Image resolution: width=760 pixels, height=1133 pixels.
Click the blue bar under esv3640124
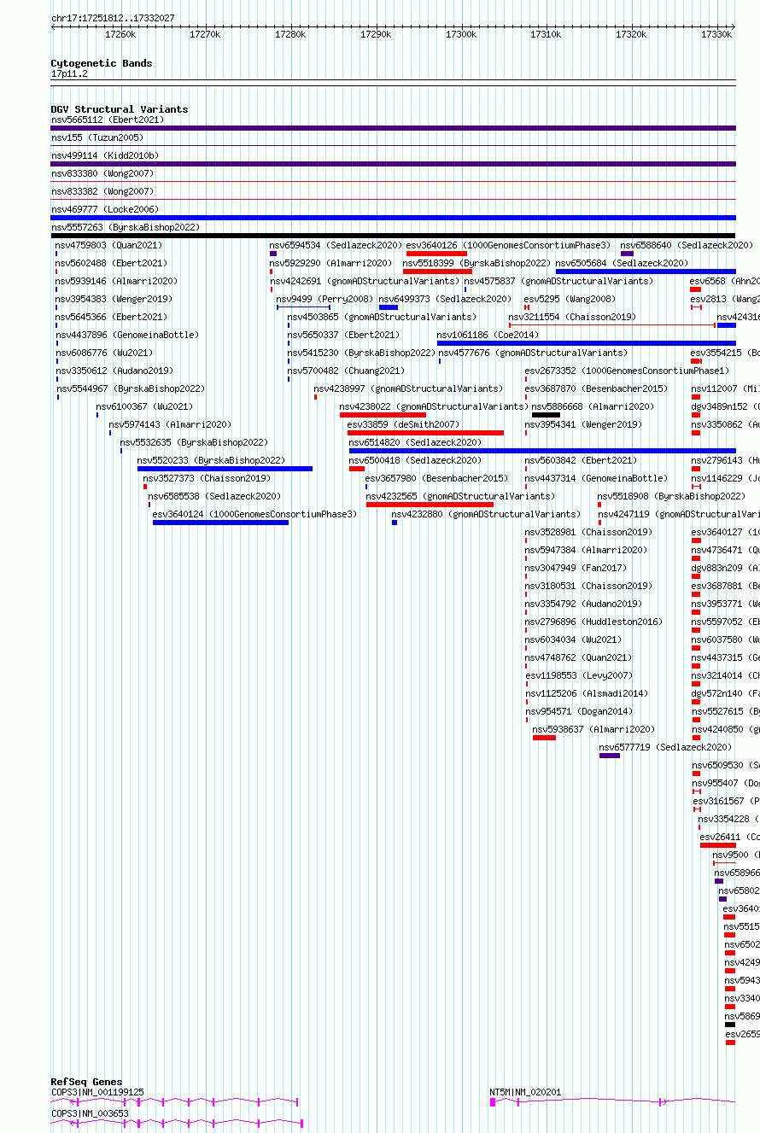pyautogui.click(x=220, y=523)
